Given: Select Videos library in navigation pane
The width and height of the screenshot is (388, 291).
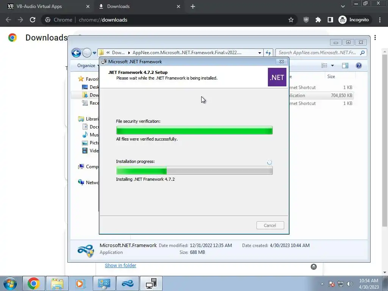Looking at the screenshot, I should coord(90,151).
